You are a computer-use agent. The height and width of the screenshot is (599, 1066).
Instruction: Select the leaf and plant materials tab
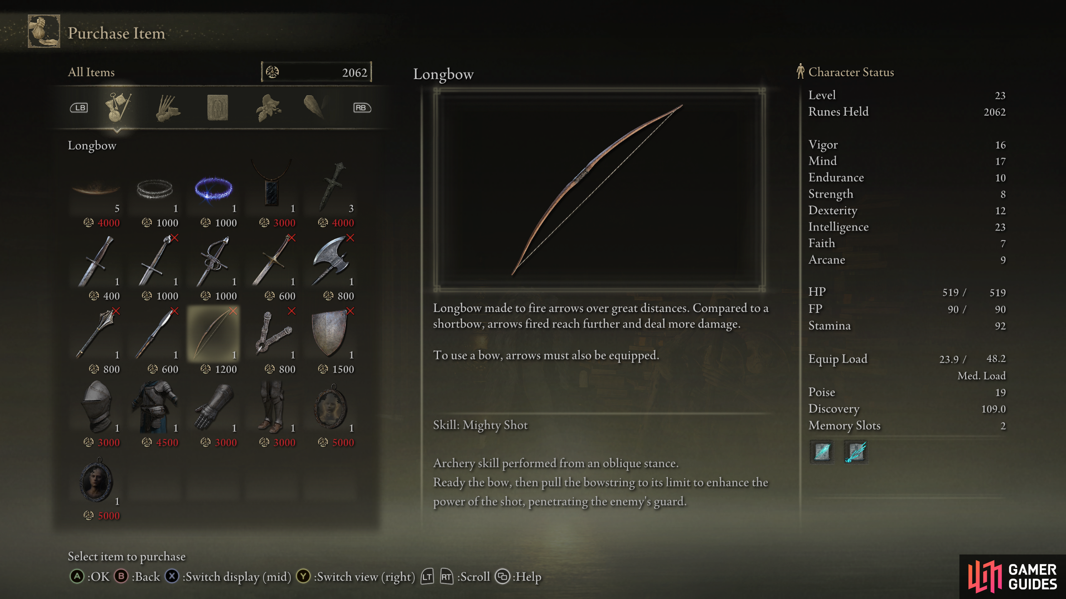[269, 108]
